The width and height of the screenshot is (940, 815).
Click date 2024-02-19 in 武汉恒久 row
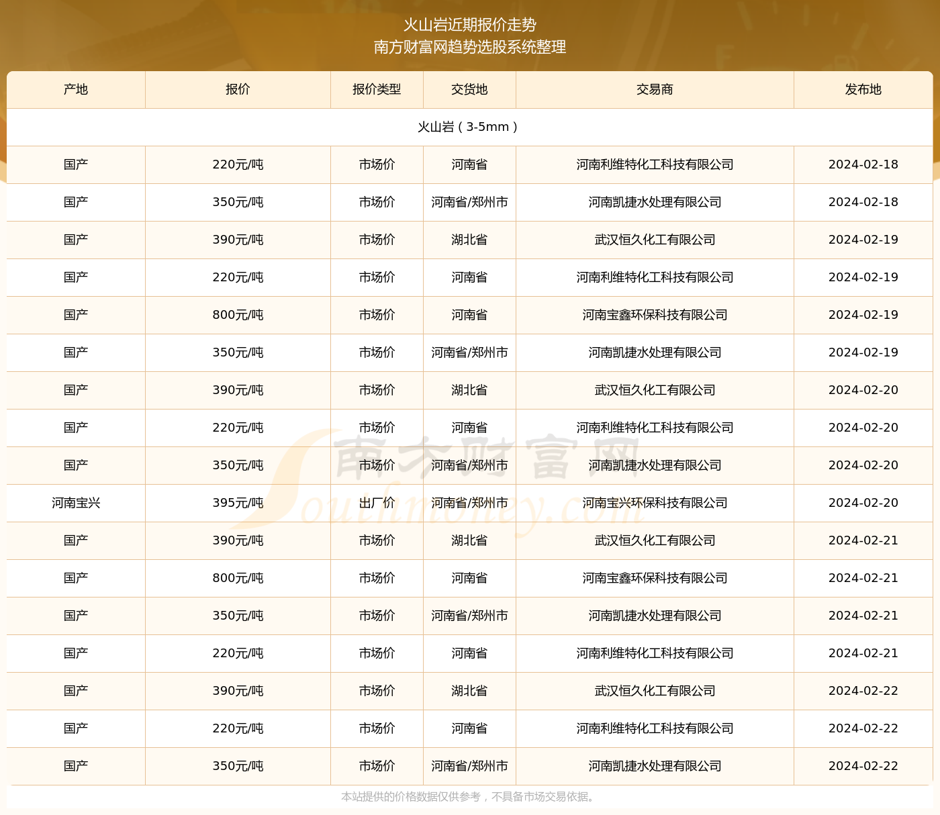[x=863, y=240]
